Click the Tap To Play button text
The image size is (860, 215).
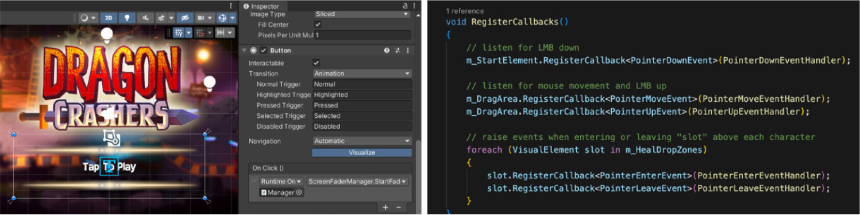coord(109,167)
